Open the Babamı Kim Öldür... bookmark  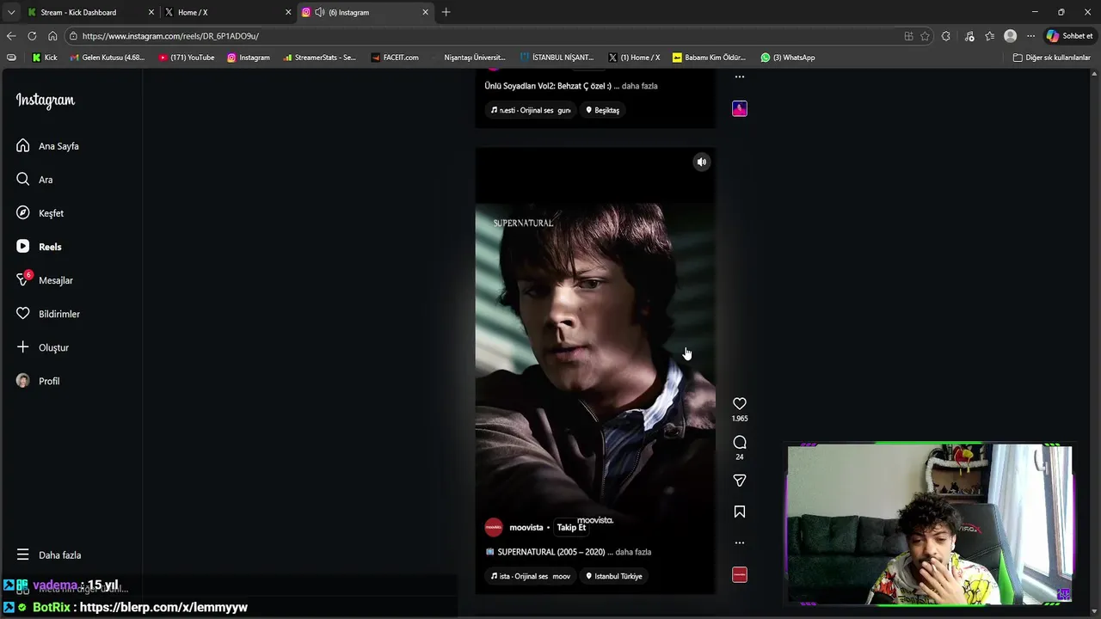pos(709,58)
